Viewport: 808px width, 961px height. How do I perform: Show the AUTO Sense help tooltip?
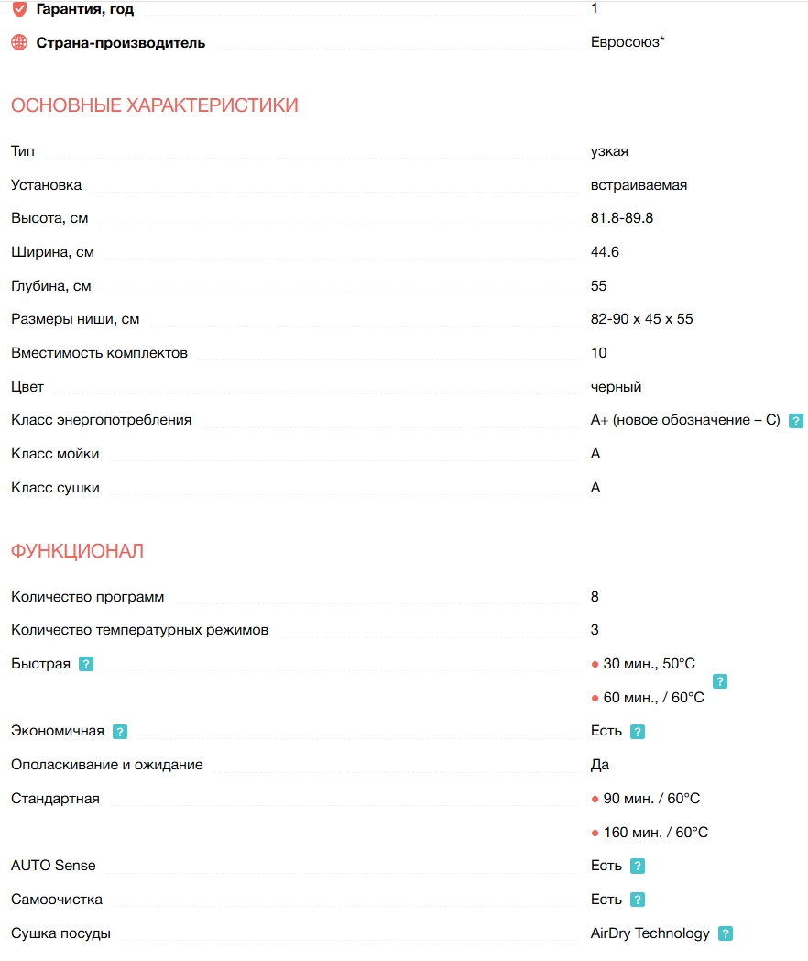(638, 867)
